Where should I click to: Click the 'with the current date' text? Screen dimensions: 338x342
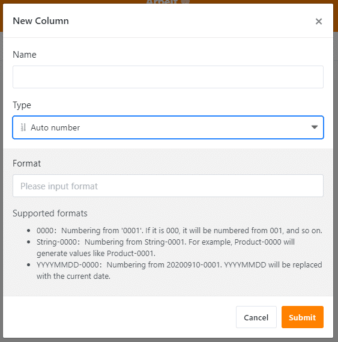coord(73,276)
